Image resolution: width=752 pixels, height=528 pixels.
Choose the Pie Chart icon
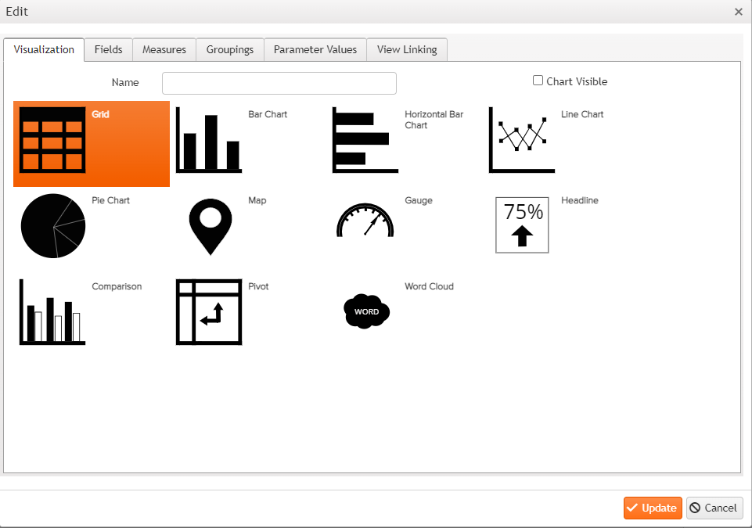[52, 226]
